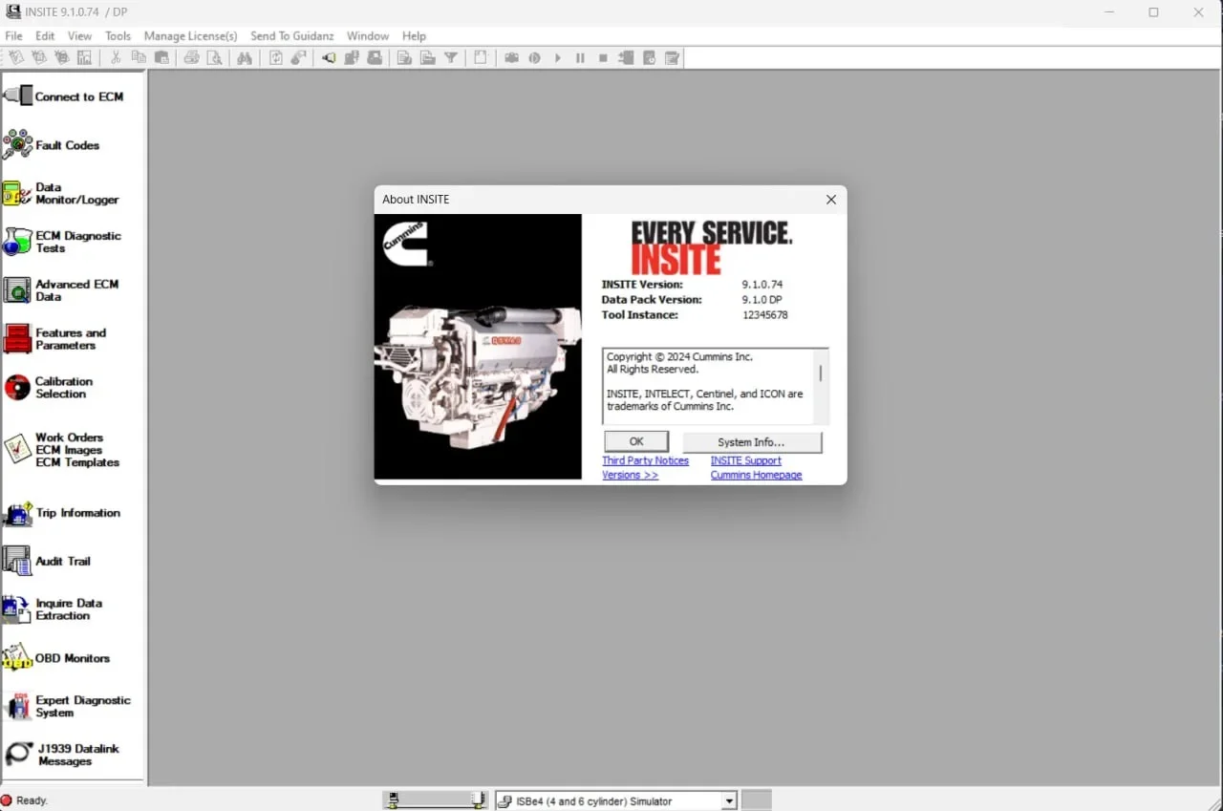The image size is (1223, 811).
Task: Open Work Orders ECM Images ECM Templates
Action: (62, 449)
